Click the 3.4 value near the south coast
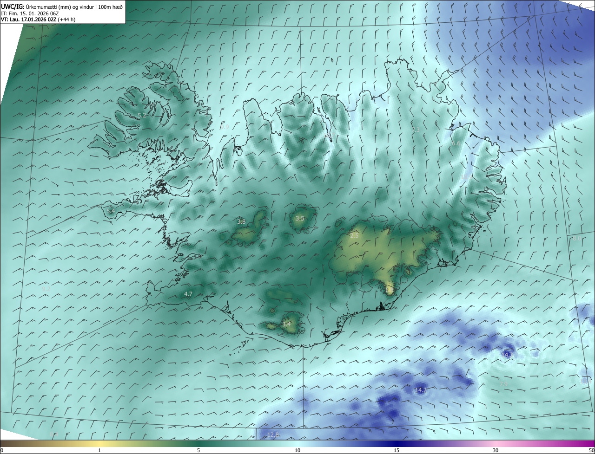595x454 pixels. [286, 324]
